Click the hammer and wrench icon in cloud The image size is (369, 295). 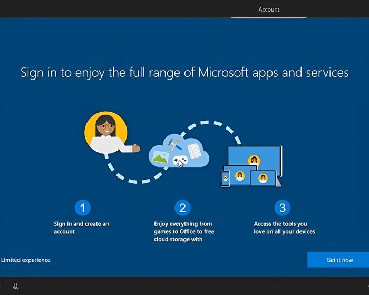[x=174, y=144]
